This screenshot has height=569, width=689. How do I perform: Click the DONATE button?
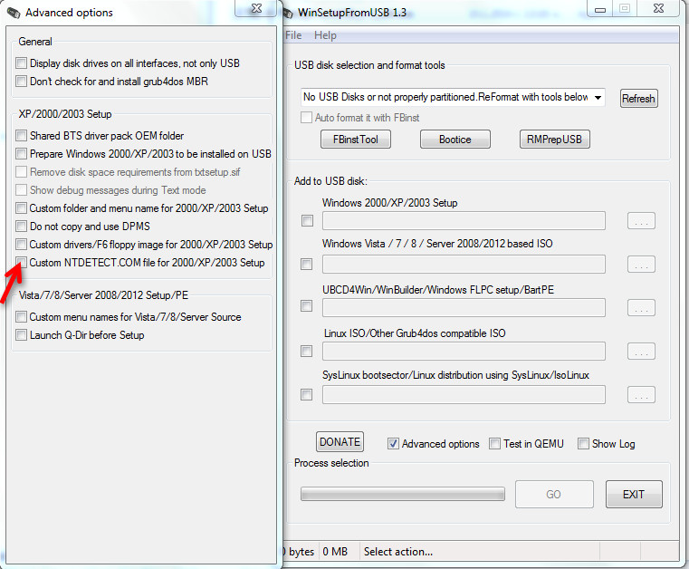pyautogui.click(x=340, y=442)
